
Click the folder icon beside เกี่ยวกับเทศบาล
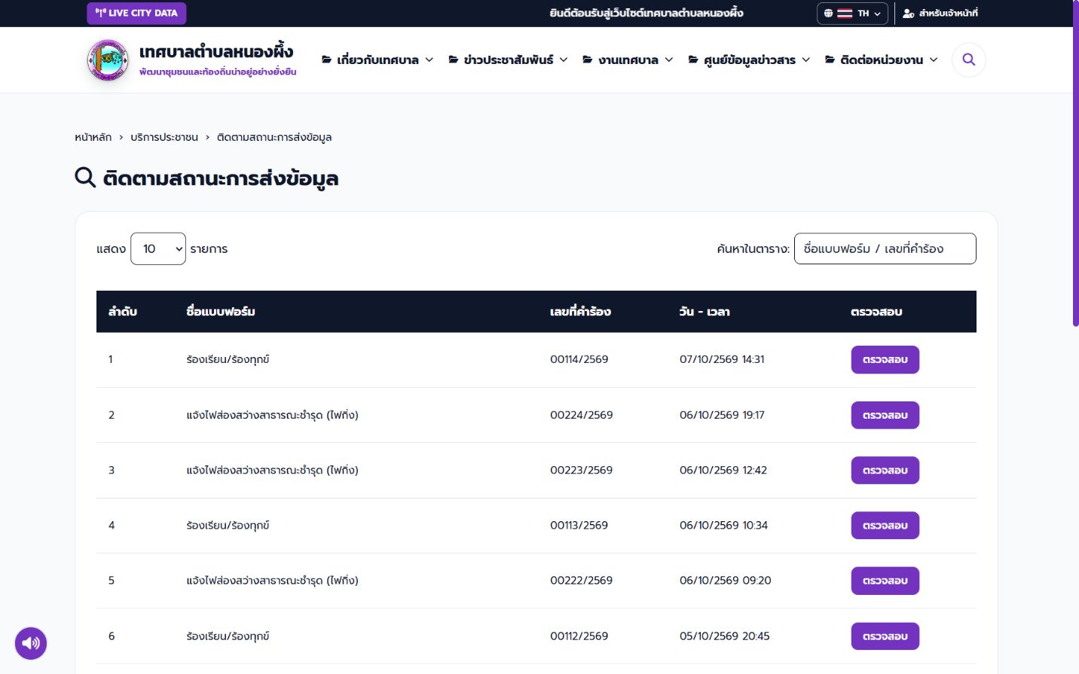(x=326, y=59)
